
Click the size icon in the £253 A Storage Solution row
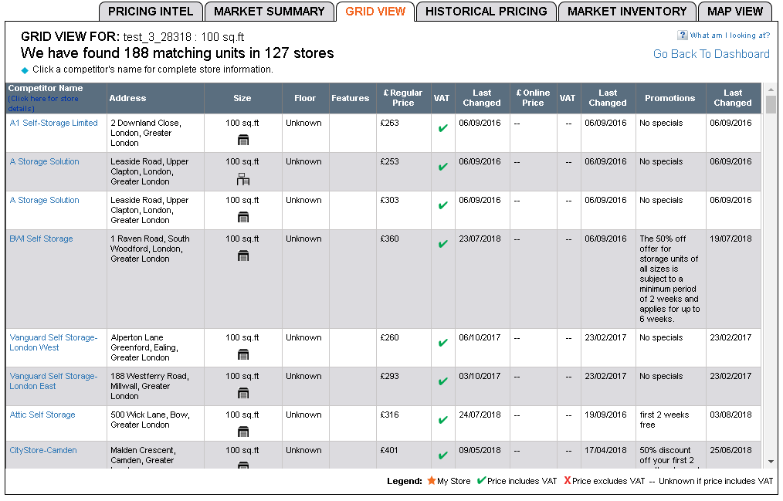point(243,178)
